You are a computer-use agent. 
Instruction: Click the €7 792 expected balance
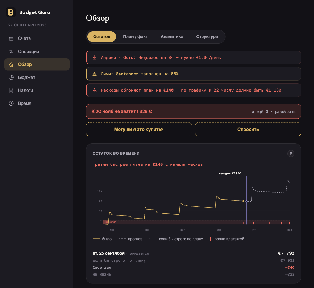286,253
